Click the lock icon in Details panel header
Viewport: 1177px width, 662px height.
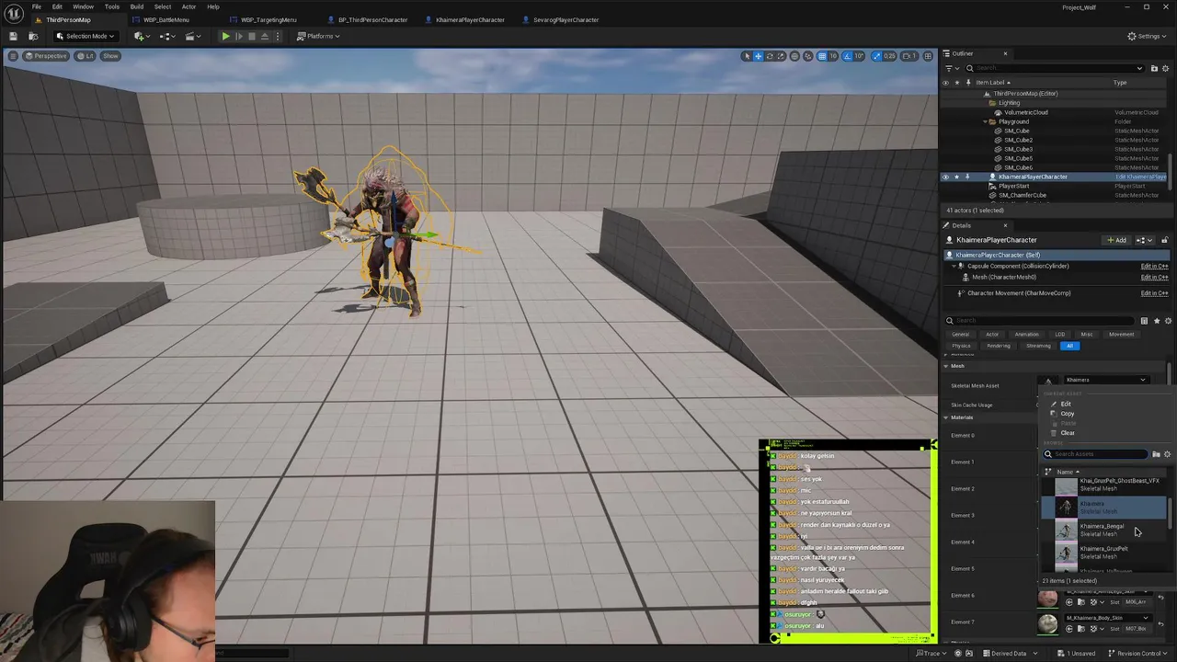click(1164, 240)
